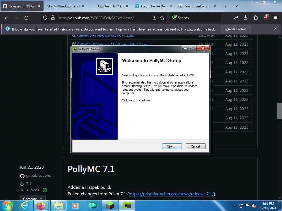Click the green commit check status icon

click(45, 190)
